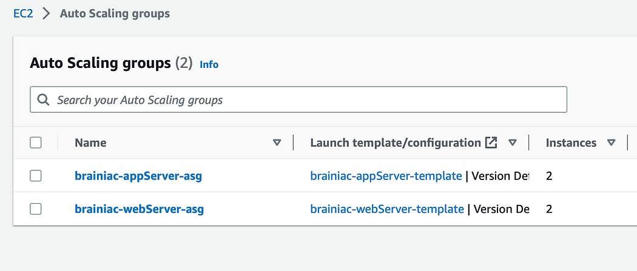The image size is (637, 271).
Task: Click the breadcrumb chevron separator after EC2
Action: 46,14
